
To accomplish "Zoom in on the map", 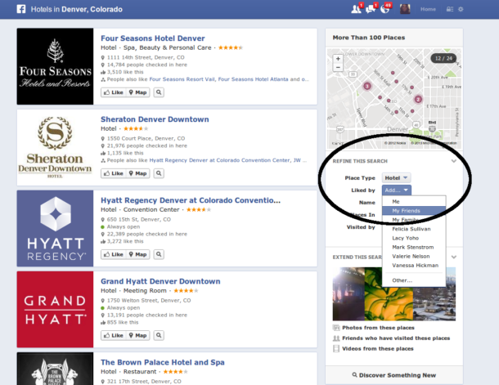I will (x=338, y=58).
